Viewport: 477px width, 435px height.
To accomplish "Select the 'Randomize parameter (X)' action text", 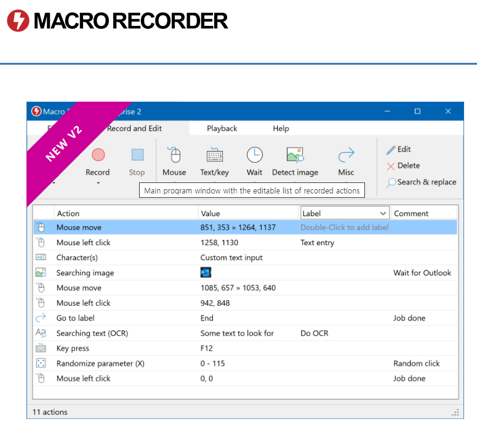I will click(x=100, y=364).
